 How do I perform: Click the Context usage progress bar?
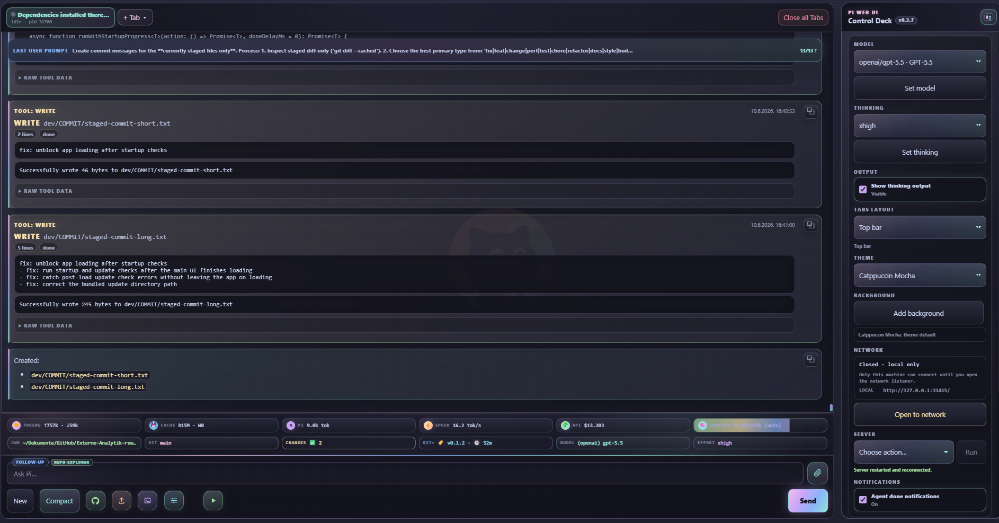click(x=760, y=426)
